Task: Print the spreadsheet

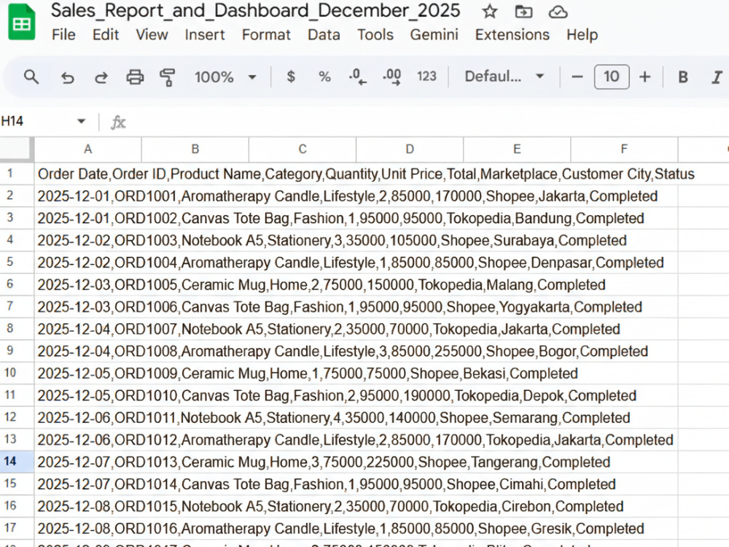Action: 135,77
